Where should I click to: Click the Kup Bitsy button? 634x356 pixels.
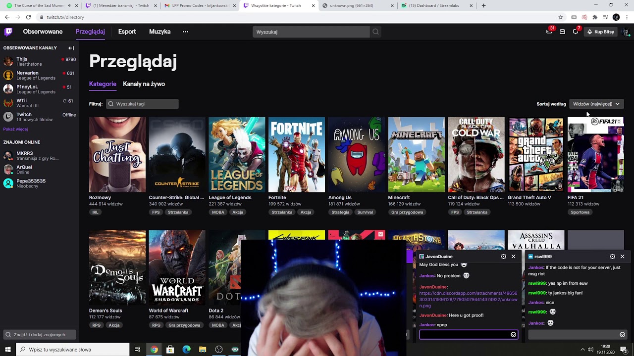point(600,32)
